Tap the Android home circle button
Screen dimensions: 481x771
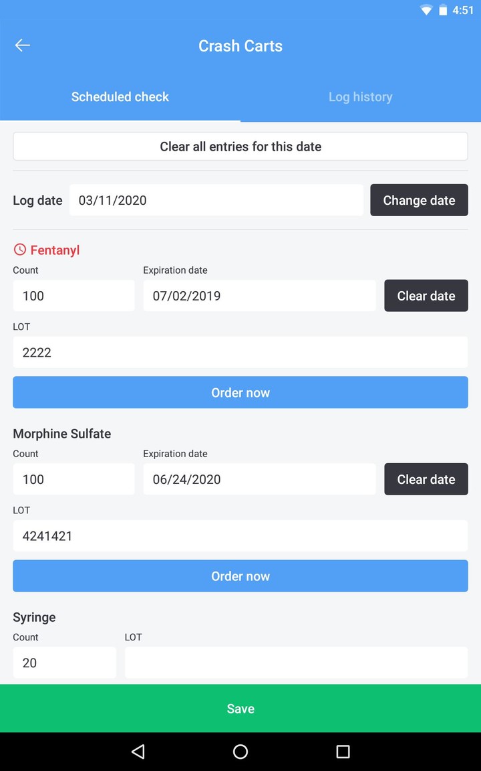pyautogui.click(x=240, y=752)
